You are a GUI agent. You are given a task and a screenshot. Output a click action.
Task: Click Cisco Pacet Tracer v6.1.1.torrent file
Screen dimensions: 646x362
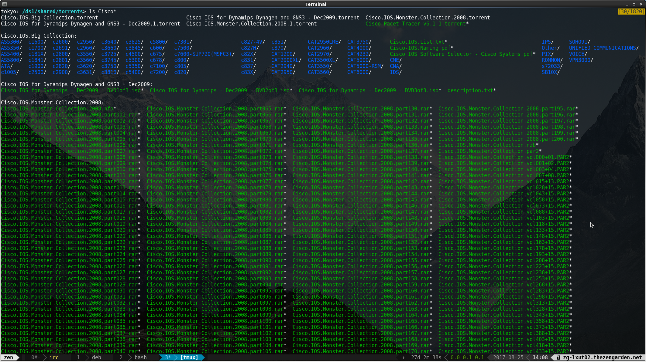click(x=416, y=24)
